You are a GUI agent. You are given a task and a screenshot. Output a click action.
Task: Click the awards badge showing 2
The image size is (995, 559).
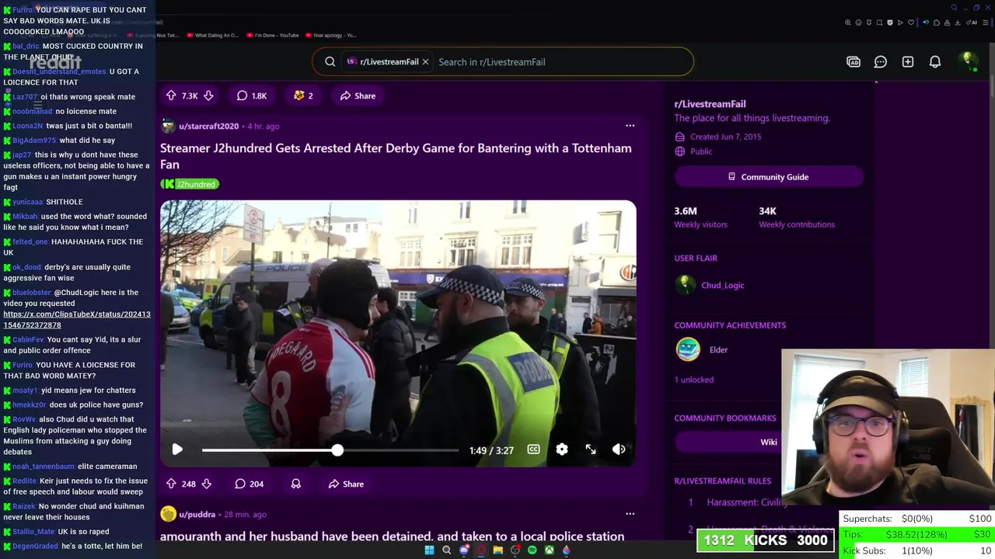[x=303, y=95]
